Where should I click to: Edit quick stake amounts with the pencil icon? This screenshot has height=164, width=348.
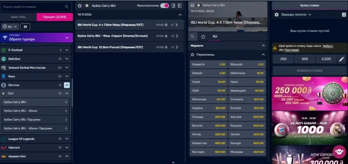point(341,59)
